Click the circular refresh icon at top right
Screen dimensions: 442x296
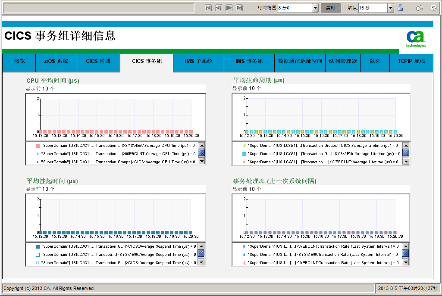click(x=434, y=8)
